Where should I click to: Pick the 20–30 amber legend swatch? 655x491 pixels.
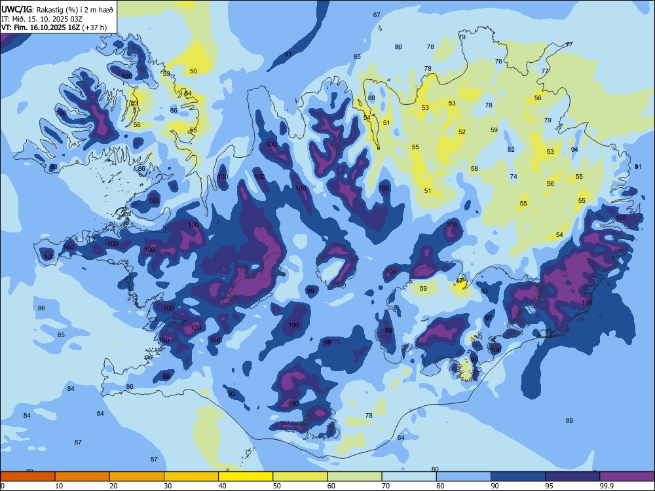(x=137, y=477)
